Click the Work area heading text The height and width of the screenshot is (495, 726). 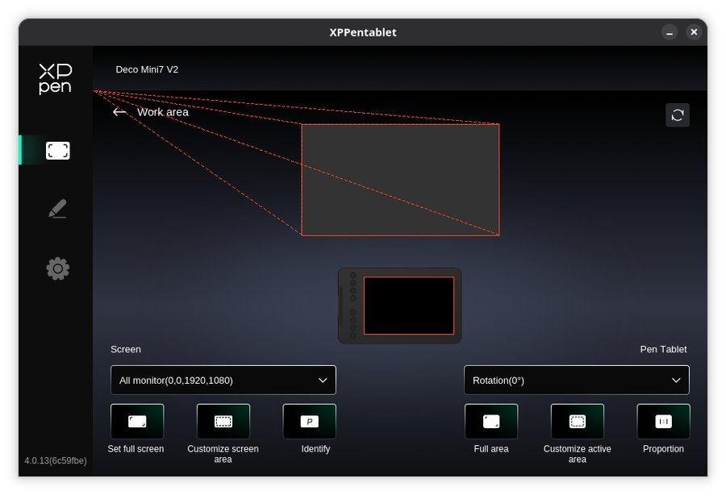click(x=163, y=112)
